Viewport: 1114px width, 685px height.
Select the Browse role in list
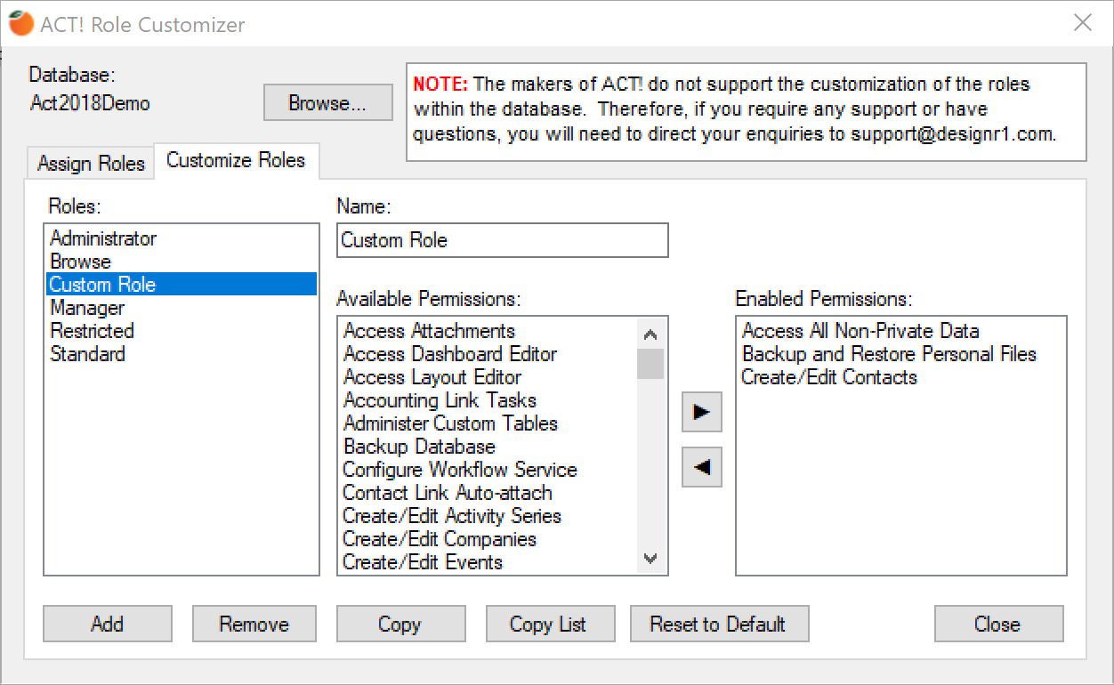[x=182, y=262]
